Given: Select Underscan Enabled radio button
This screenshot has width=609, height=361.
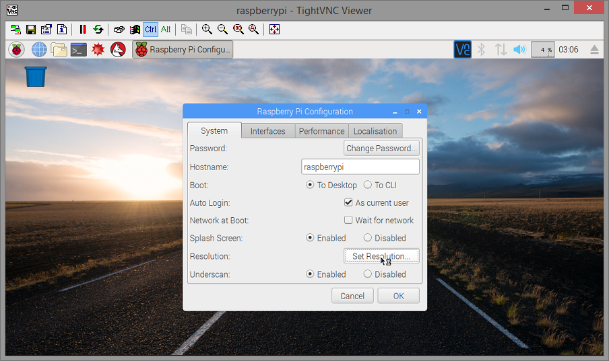Looking at the screenshot, I should pyautogui.click(x=309, y=274).
